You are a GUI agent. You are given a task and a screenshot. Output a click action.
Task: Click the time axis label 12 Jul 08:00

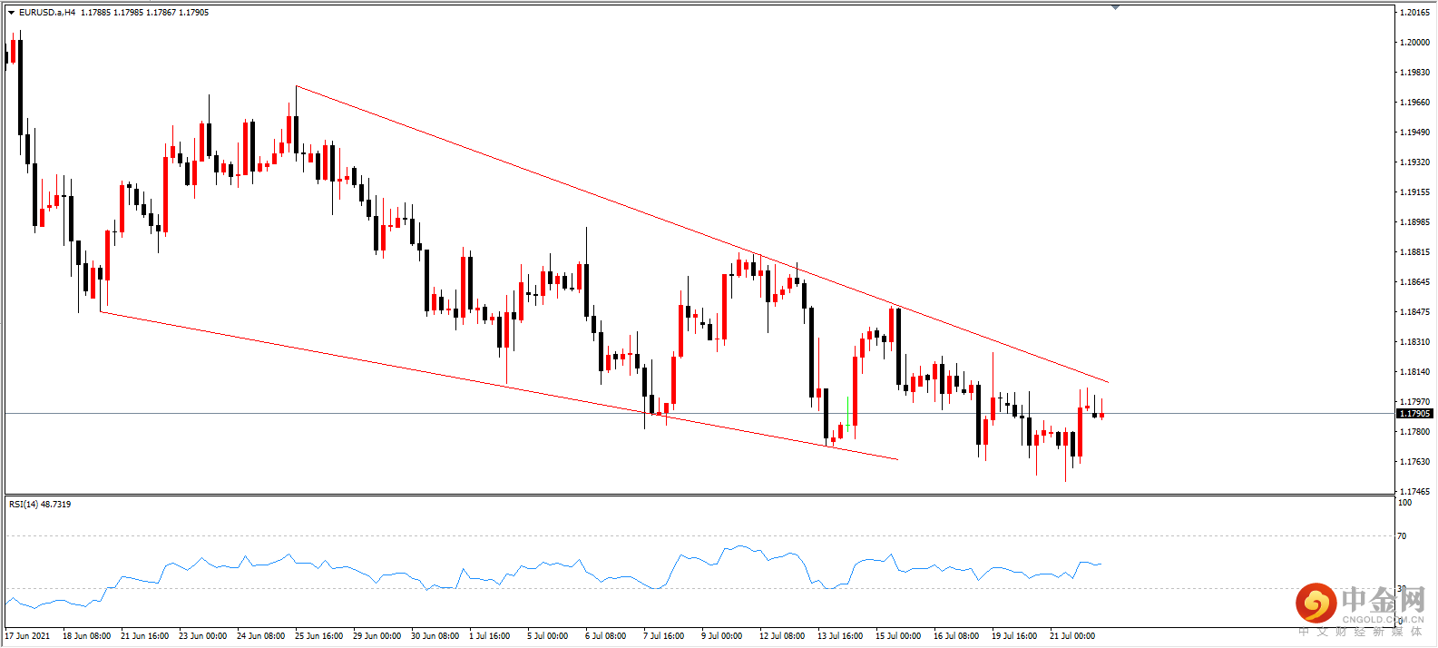tap(782, 636)
